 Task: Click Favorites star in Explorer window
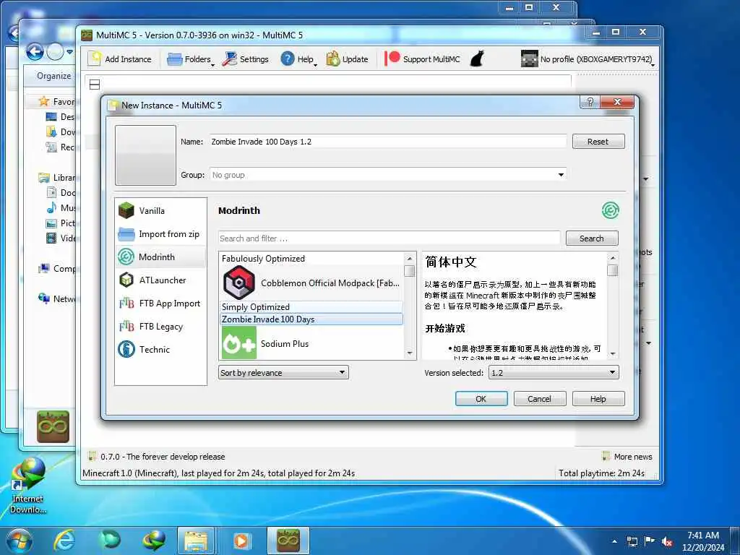point(44,101)
